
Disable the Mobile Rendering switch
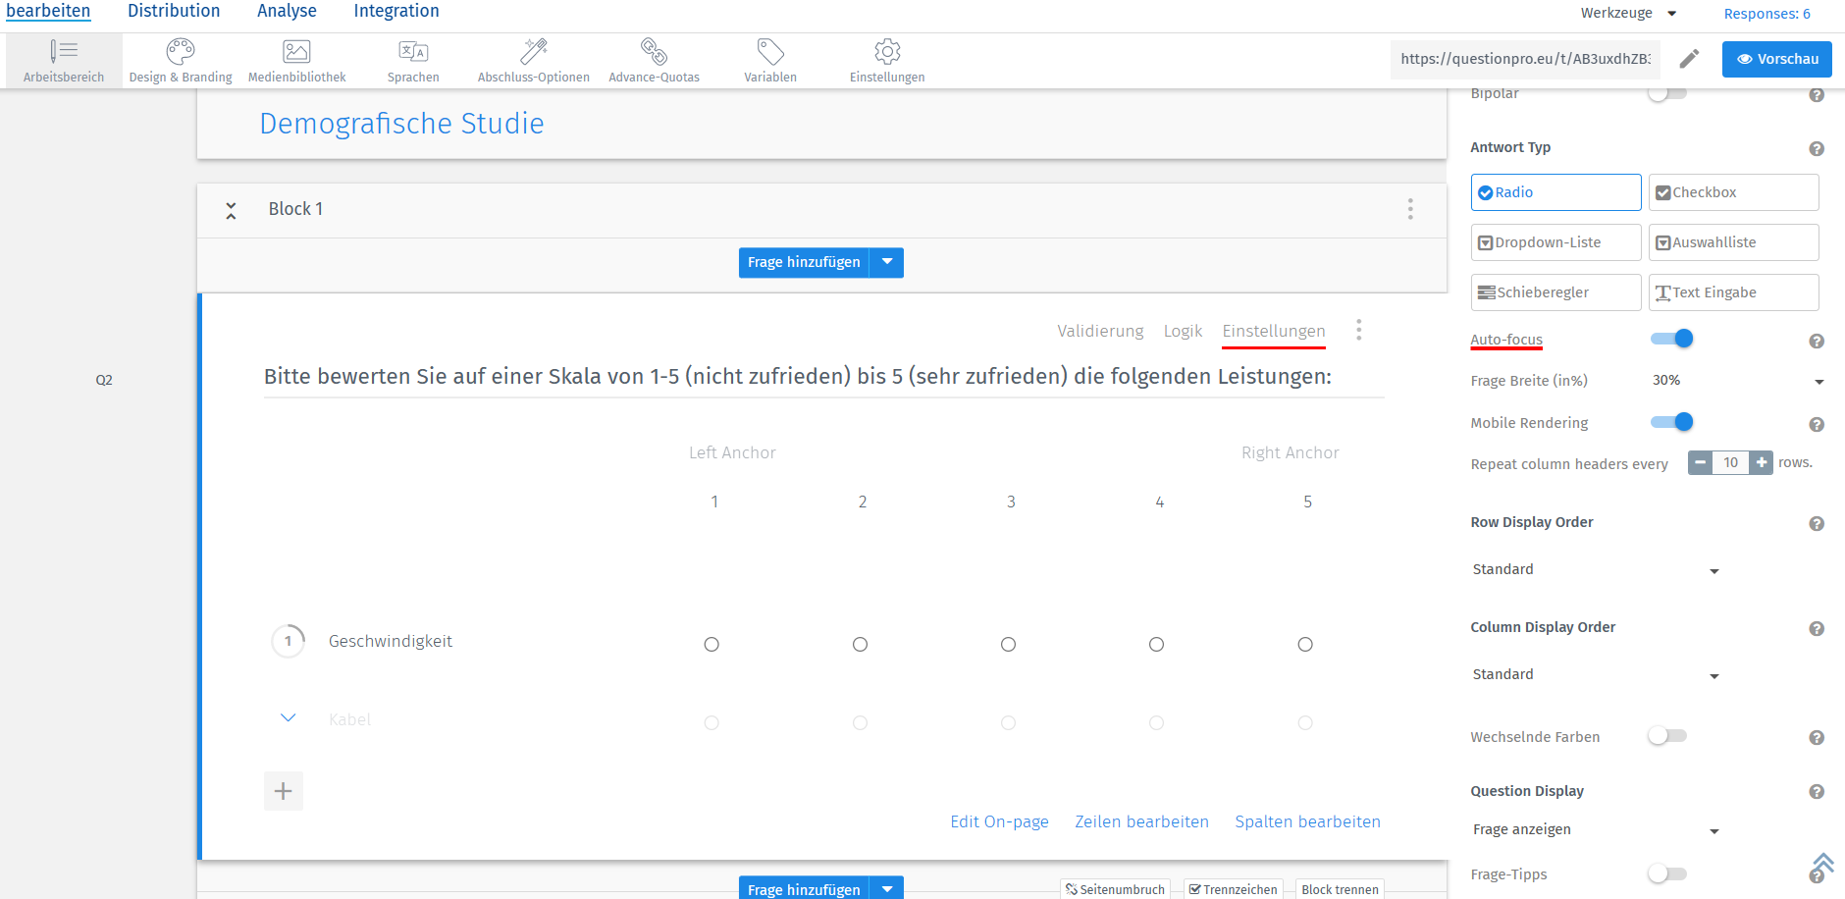coord(1672,422)
